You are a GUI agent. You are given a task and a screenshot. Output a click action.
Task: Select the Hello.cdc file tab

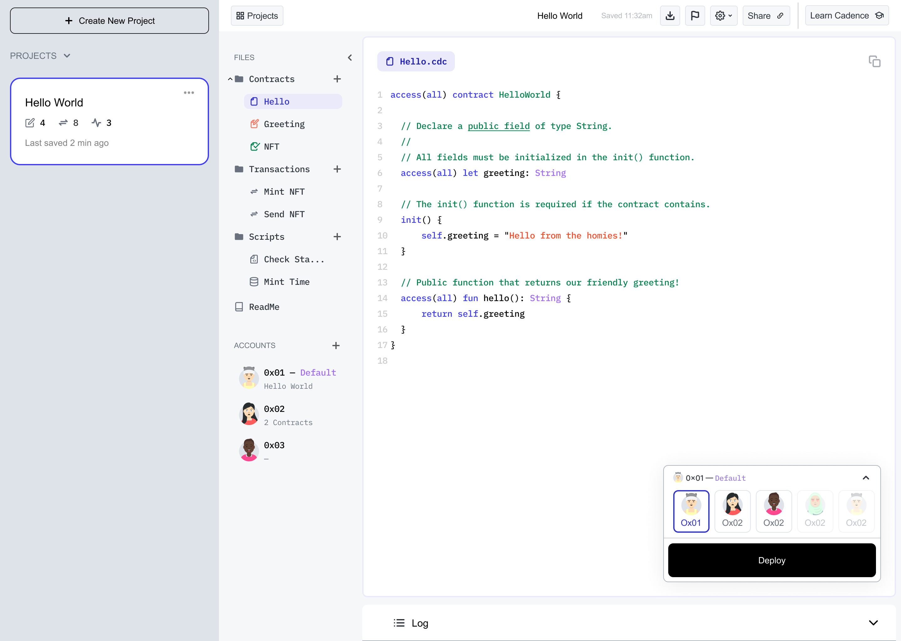pos(416,61)
